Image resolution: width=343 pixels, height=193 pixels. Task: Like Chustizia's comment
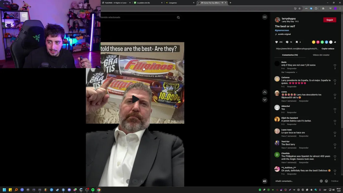[335, 157]
